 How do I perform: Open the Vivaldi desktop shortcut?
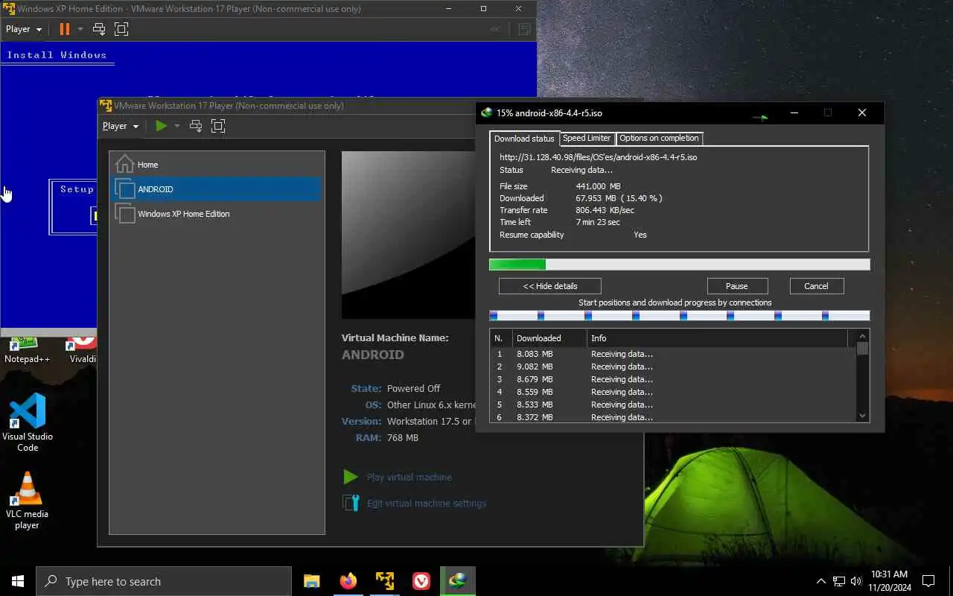point(83,350)
